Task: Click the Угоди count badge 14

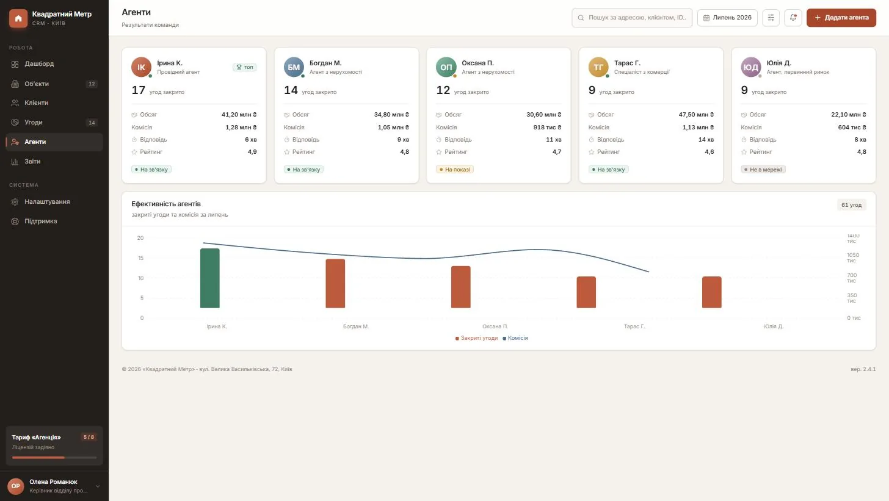Action: tap(92, 123)
